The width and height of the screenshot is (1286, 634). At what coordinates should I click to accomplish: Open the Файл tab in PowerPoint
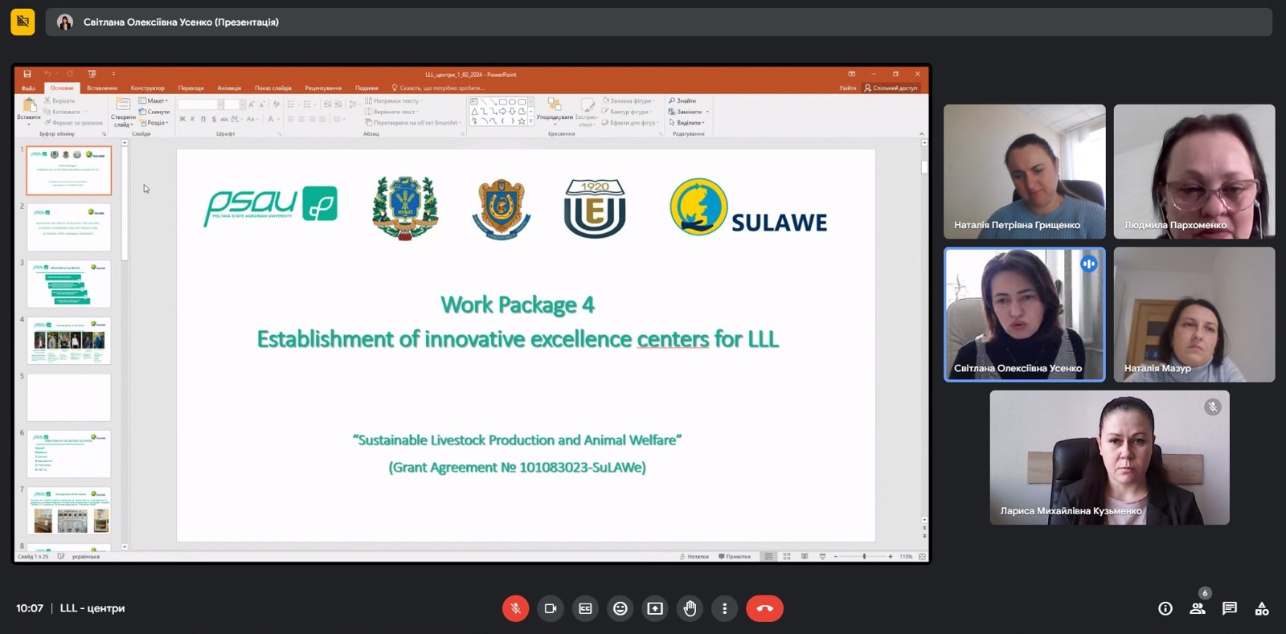point(29,88)
